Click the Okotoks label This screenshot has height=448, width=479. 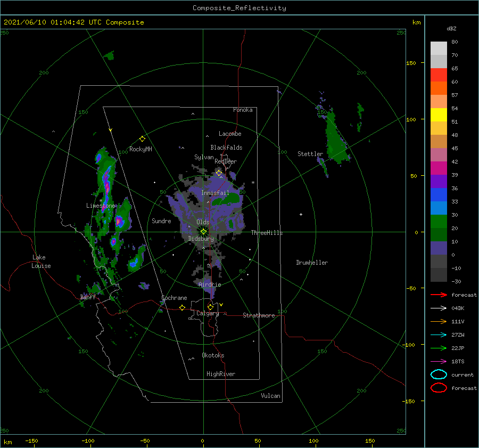point(213,355)
